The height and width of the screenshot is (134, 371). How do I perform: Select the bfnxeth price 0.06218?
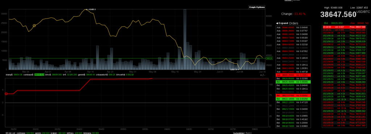click(x=130, y=75)
